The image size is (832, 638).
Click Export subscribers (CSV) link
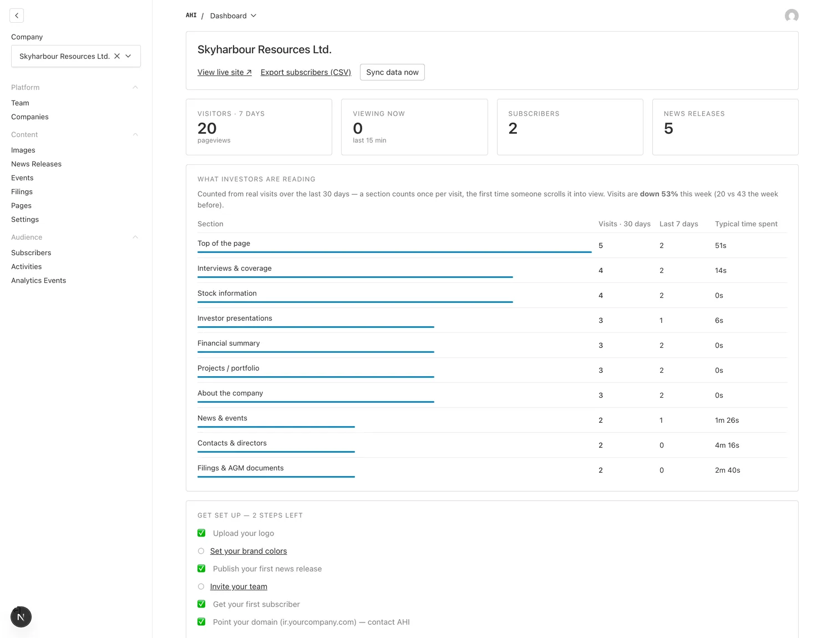[x=306, y=72]
